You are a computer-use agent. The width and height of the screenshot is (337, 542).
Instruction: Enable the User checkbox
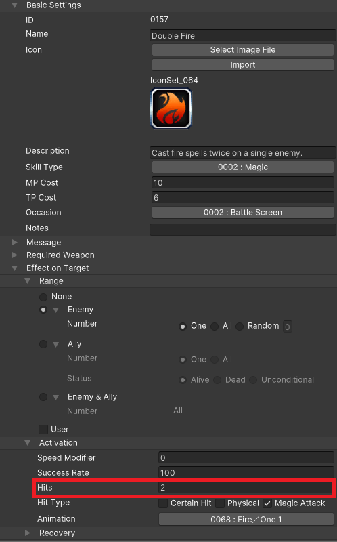(43, 430)
